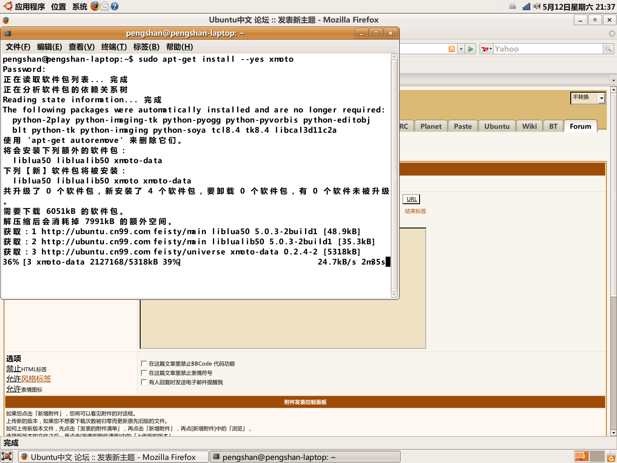Open the 应用程序 panel menu
Screen dimensions: 617x463
coord(30,7)
